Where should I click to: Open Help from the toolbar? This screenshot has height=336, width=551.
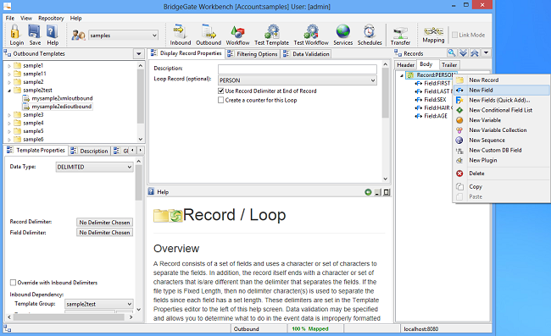pos(53,35)
